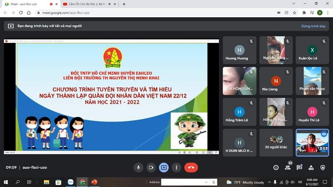Open host controls shield icon
333x187 pixels.
(x=323, y=167)
